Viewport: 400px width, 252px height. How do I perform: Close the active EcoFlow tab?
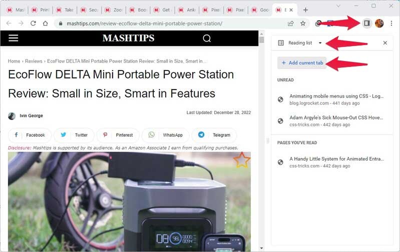[x=291, y=10]
